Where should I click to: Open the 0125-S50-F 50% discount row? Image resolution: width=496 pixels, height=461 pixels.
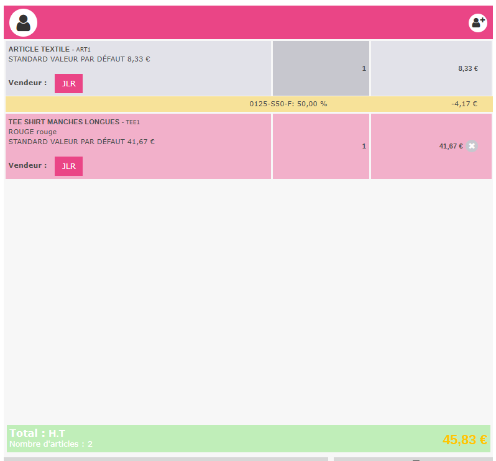click(288, 104)
